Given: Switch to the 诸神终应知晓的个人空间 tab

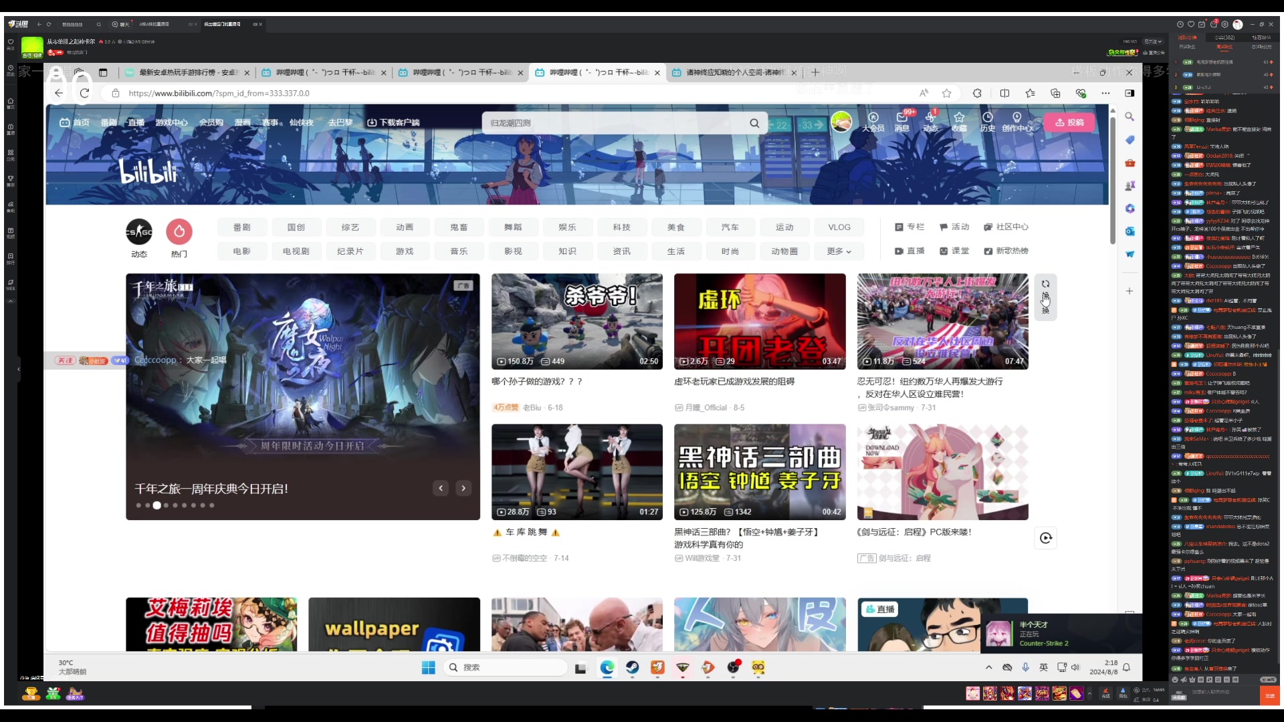Looking at the screenshot, I should [x=735, y=72].
